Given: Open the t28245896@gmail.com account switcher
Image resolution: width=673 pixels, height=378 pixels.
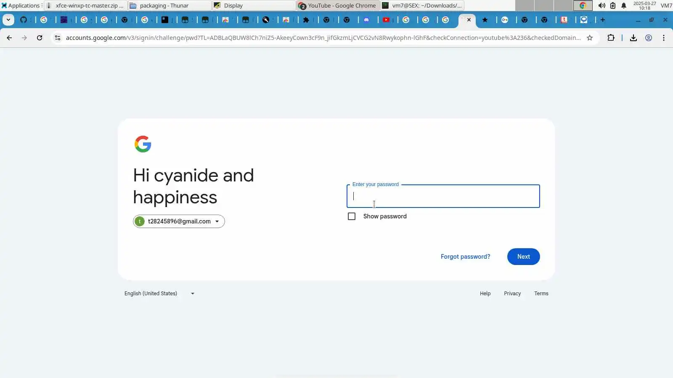Looking at the screenshot, I should (x=179, y=221).
